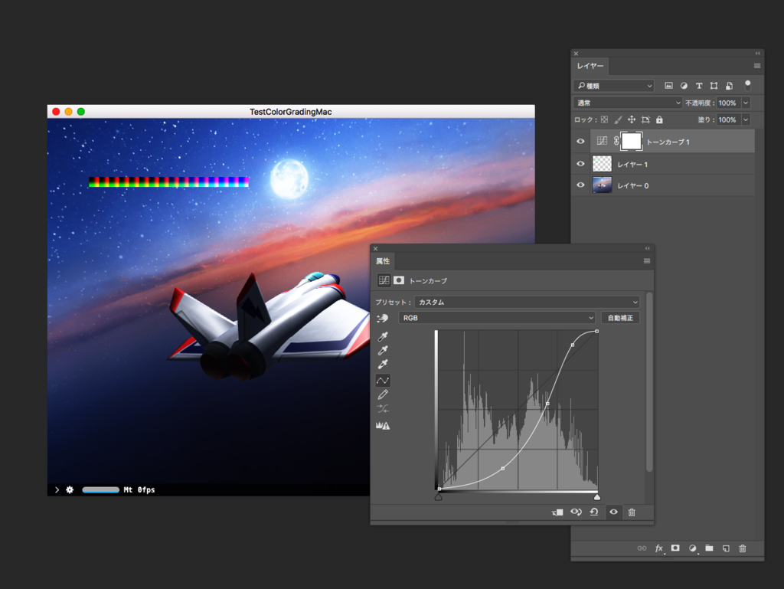
Task: Click the black point input slider
Action: tap(439, 497)
